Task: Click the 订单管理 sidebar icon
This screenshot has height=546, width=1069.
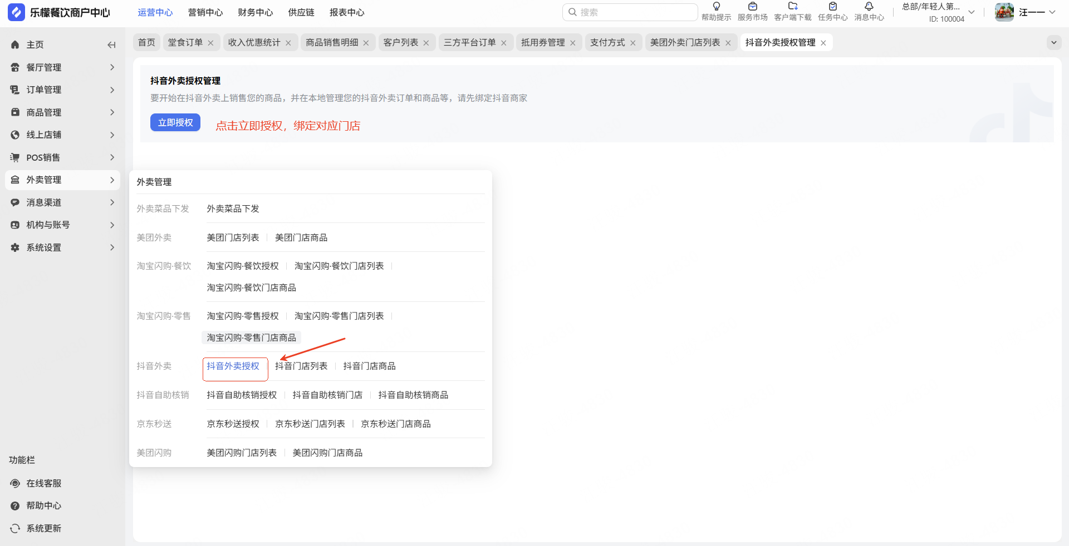Action: 15,90
